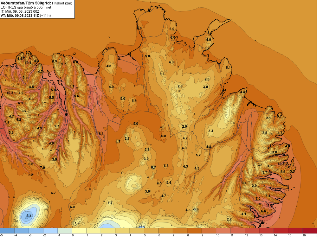Pick the 9.3 temperature value
This screenshot has height=237, width=317.
60,81
